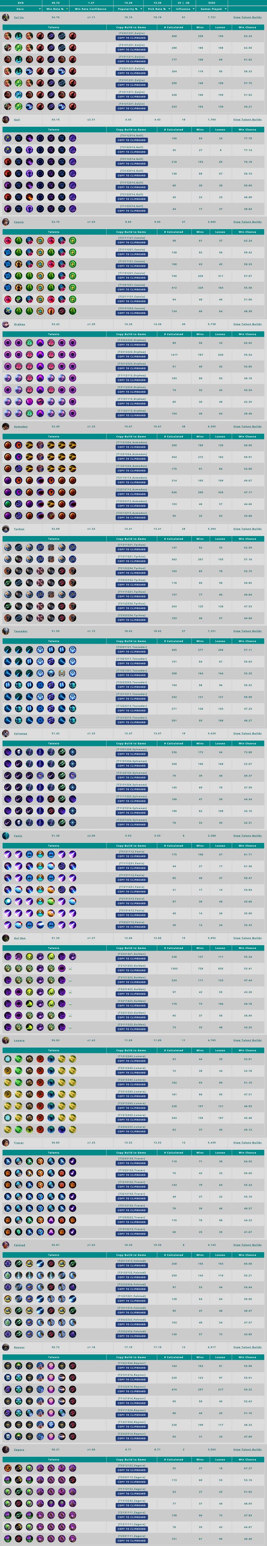Copy the Orphea build with 1417 games
The image size is (267, 1546).
pos(132,356)
